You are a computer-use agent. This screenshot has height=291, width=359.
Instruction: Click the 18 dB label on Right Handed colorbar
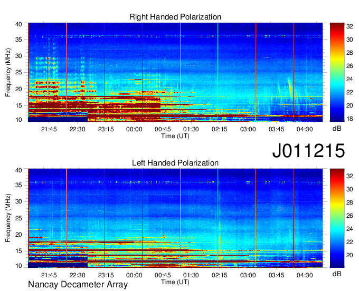(349, 119)
